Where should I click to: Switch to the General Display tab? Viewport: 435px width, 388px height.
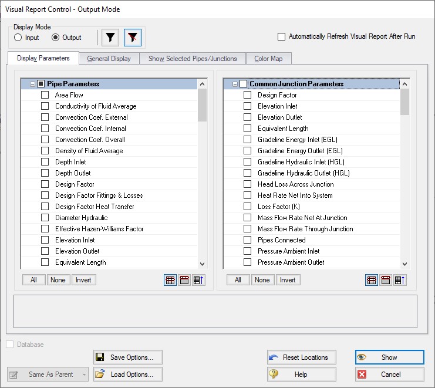(x=109, y=59)
